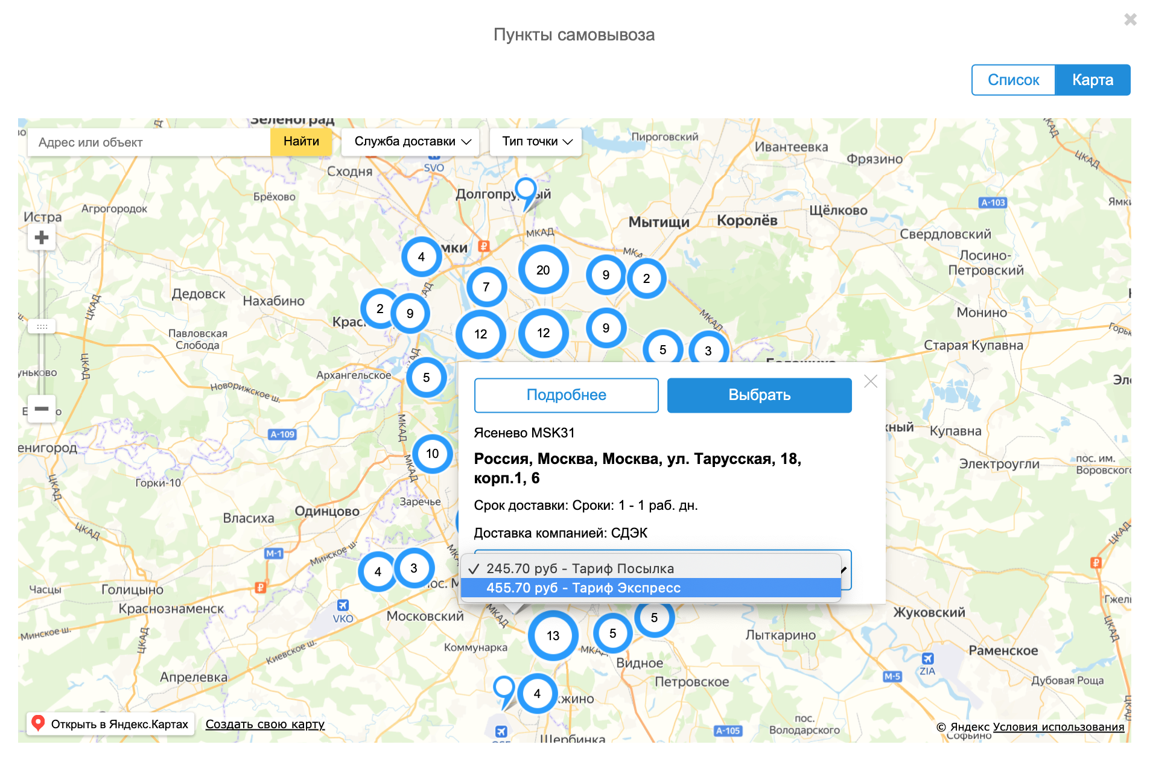Viewport: 1150px width, 759px height.
Task: Open the Служба доставки dropdown
Action: click(x=411, y=141)
